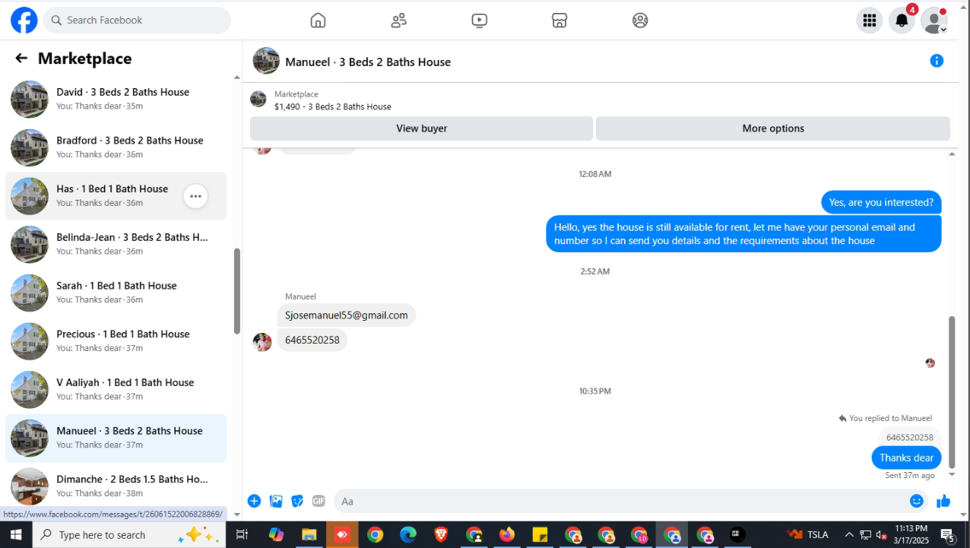Viewport: 970px width, 548px height.
Task: Click the 'Thanks dear' sent message bubble
Action: 906,458
